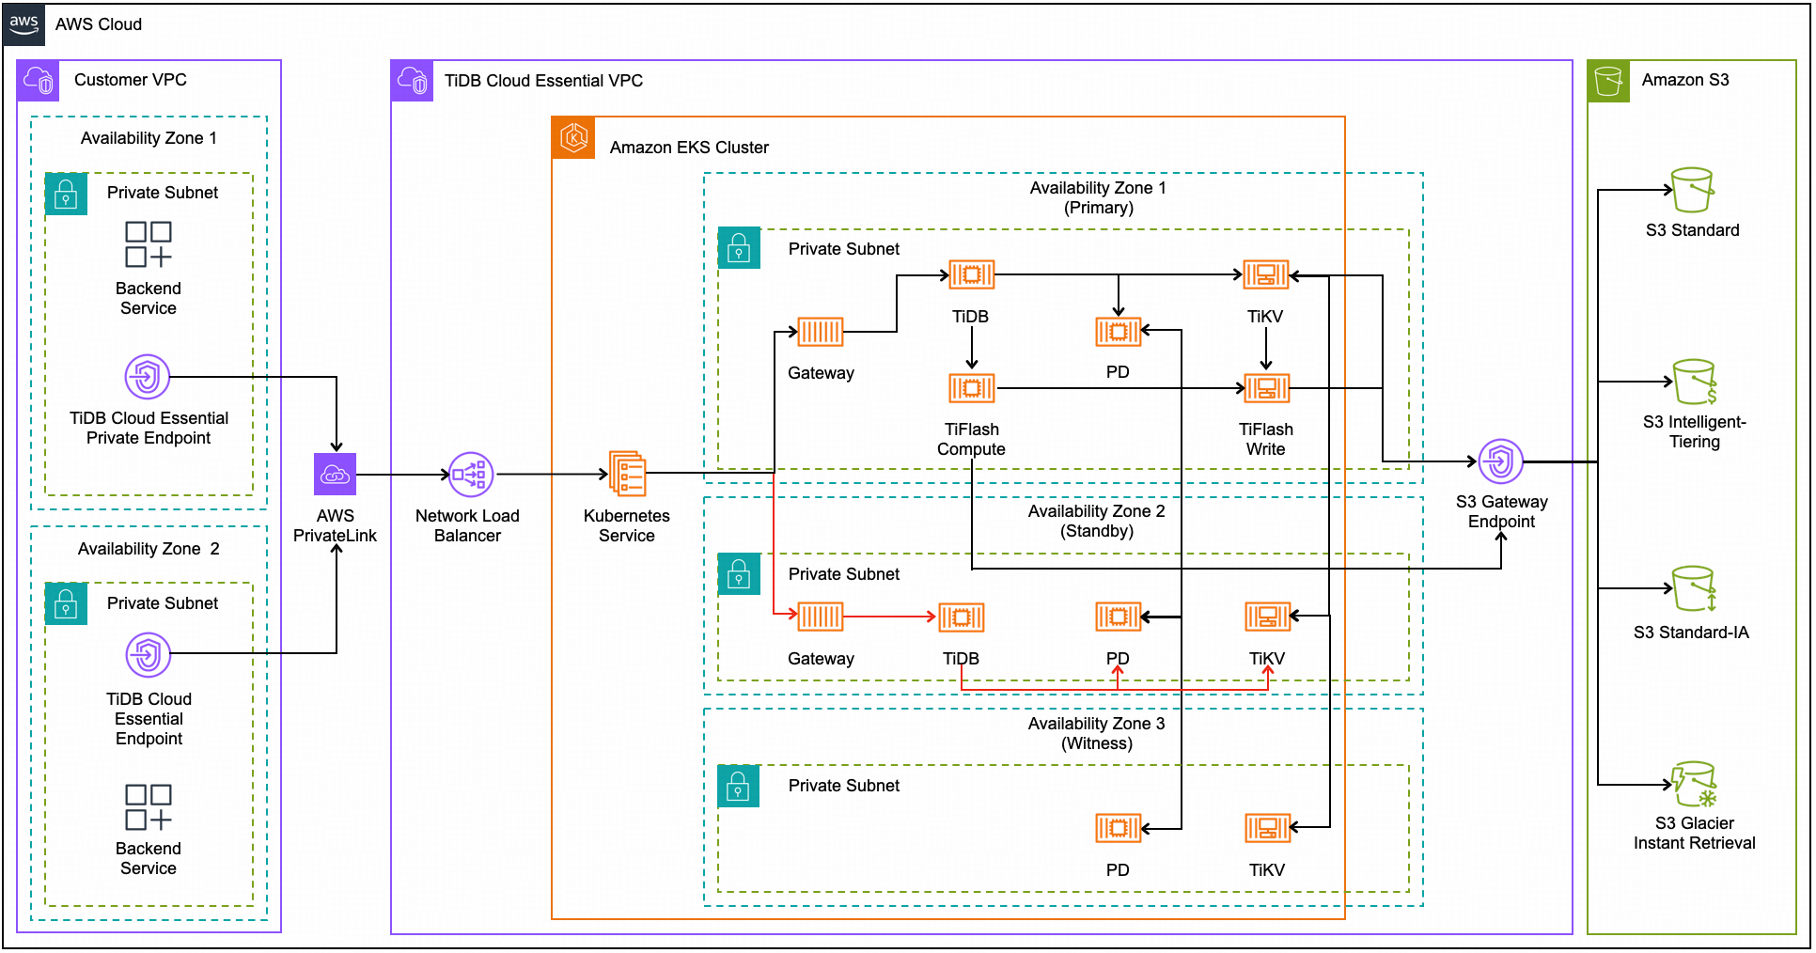Select the Customer VPC header icon
This screenshot has width=1816, height=953.
39,81
